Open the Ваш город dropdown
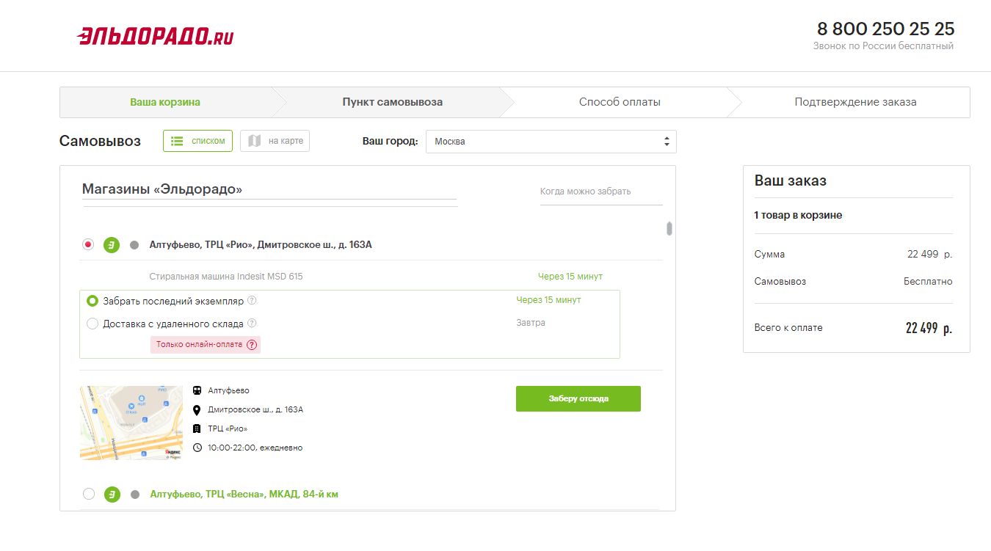 coord(551,142)
